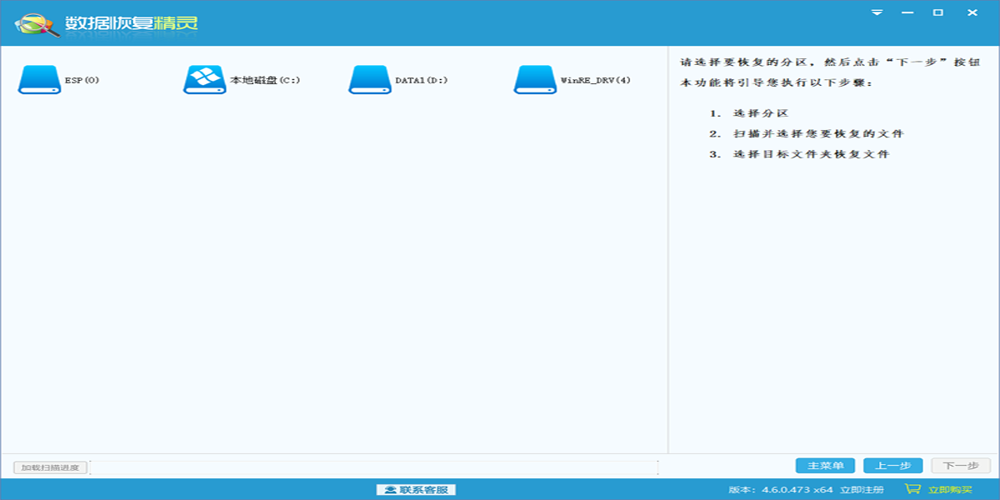Image resolution: width=1000 pixels, height=500 pixels.
Task: Minimize the data recovery window
Action: pyautogui.click(x=907, y=12)
